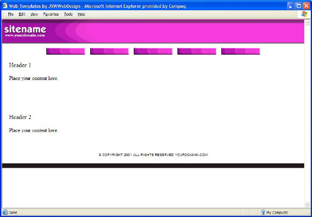Click the Internet Explorer page icon in title bar
Viewport: 312px width, 217px height.
click(x=5, y=5)
